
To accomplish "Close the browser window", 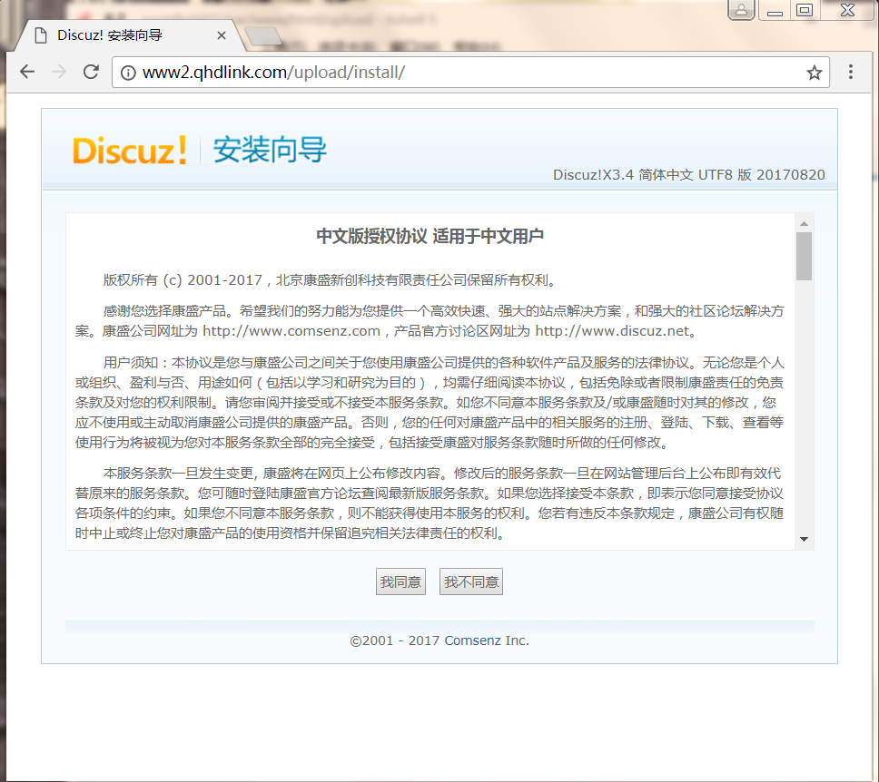I will [x=847, y=10].
